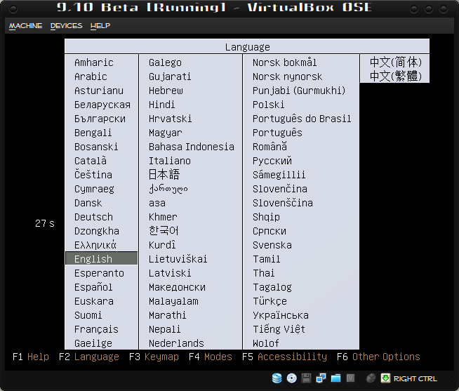459x391 pixels.
Task: Select Cymraeg language
Action: click(x=94, y=189)
